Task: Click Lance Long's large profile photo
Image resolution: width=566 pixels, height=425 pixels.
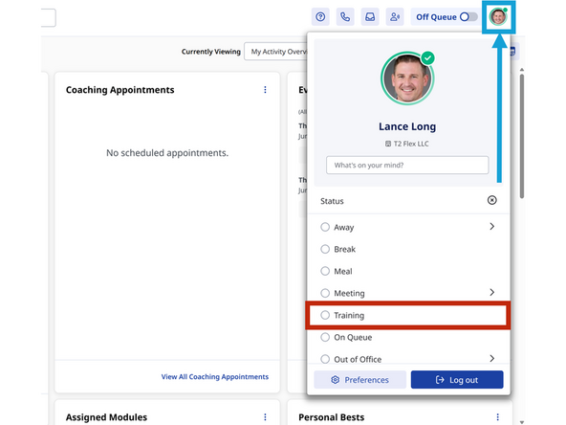Action: click(x=407, y=78)
